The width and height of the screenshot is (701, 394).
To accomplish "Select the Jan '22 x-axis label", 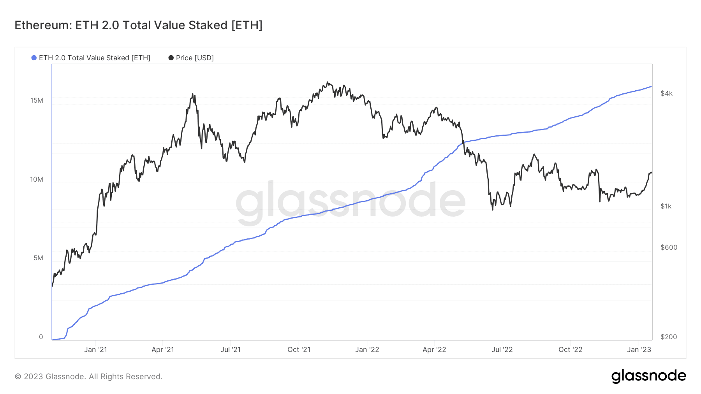I will [x=367, y=350].
